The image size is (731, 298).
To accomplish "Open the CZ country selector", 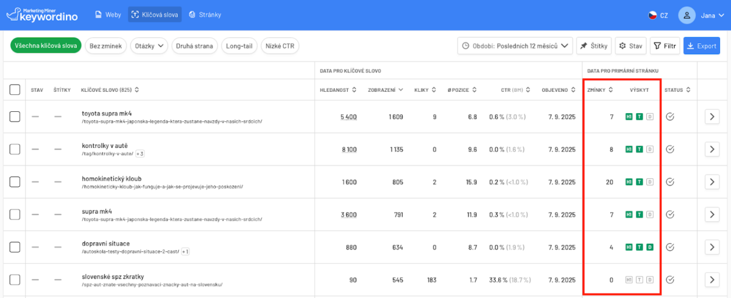I will [x=658, y=15].
